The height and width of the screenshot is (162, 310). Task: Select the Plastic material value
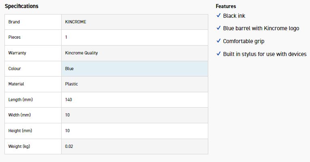coord(71,84)
